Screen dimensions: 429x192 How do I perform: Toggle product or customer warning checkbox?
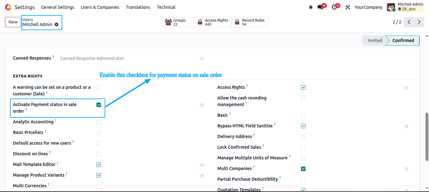(99, 88)
